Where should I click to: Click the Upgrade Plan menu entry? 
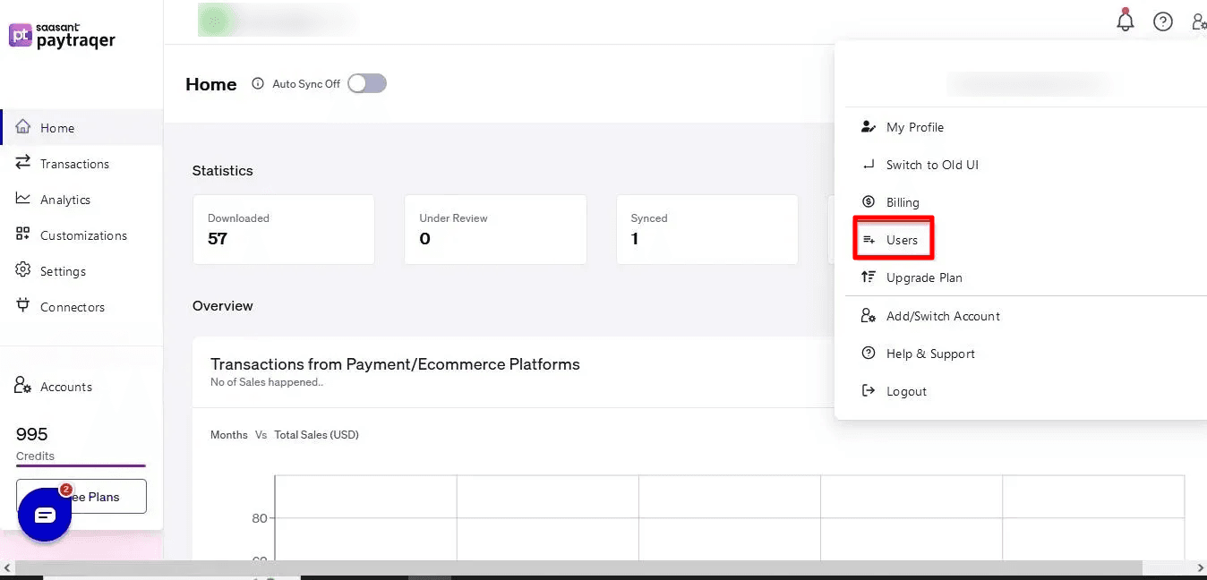tap(923, 277)
